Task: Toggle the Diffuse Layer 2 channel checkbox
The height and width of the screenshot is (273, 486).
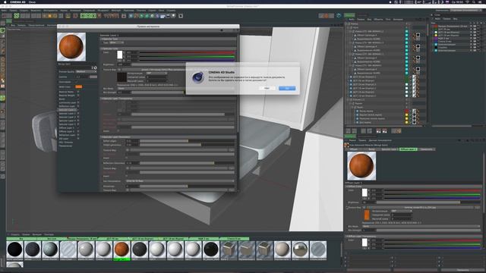Action: pyautogui.click(x=78, y=131)
